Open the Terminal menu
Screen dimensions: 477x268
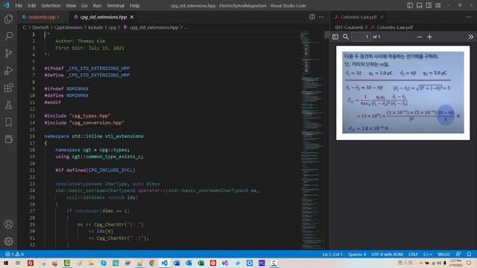tap(116, 5)
